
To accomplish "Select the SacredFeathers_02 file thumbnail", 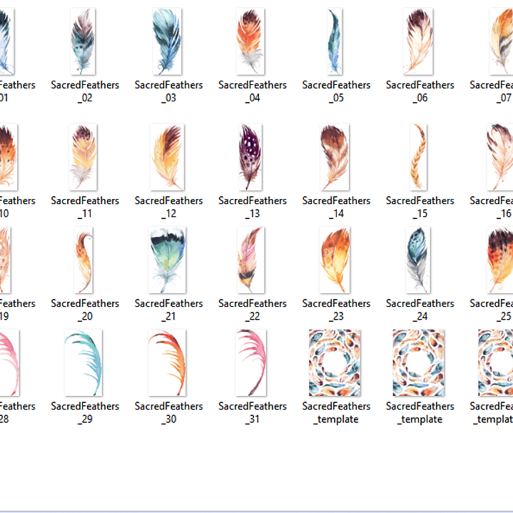I will [x=83, y=41].
